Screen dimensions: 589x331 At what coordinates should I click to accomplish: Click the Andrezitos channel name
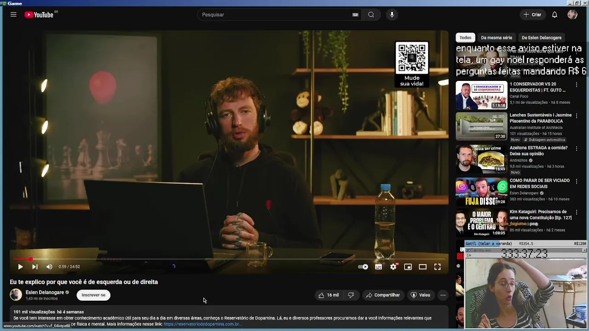pos(519,160)
